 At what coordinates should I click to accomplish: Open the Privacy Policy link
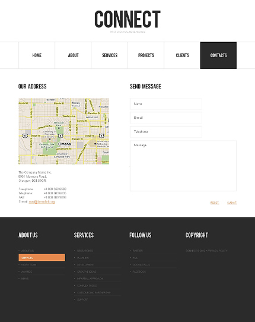pos(218,251)
